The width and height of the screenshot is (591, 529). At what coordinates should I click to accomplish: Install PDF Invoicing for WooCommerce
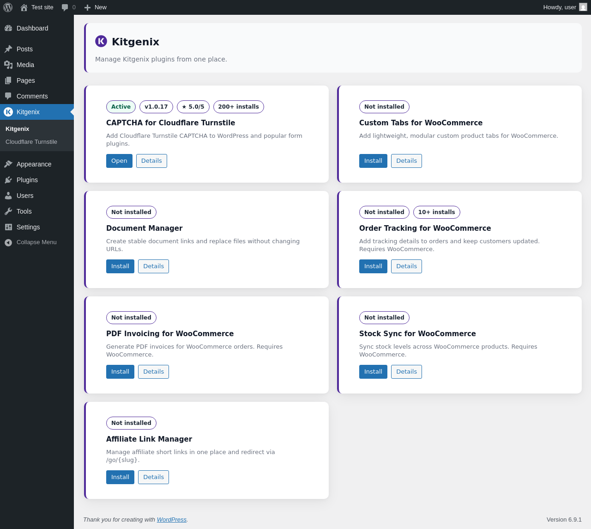click(x=120, y=372)
